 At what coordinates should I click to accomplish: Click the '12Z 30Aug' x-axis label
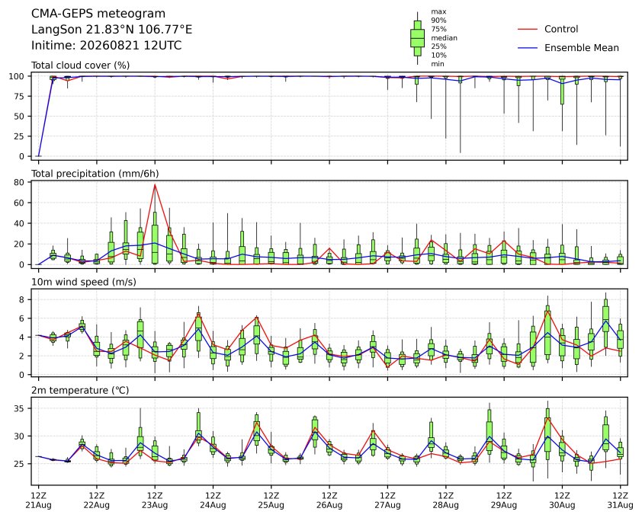(x=562, y=500)
